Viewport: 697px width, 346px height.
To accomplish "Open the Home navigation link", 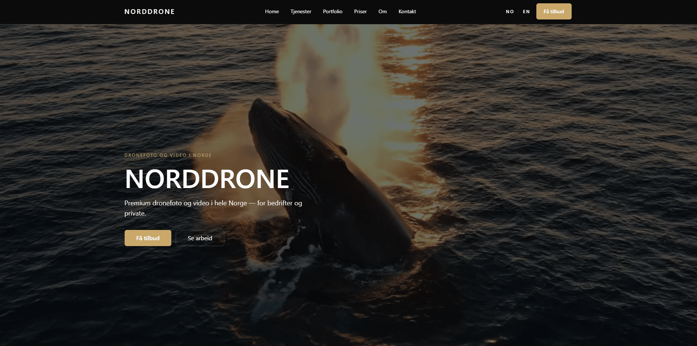I will pyautogui.click(x=272, y=11).
